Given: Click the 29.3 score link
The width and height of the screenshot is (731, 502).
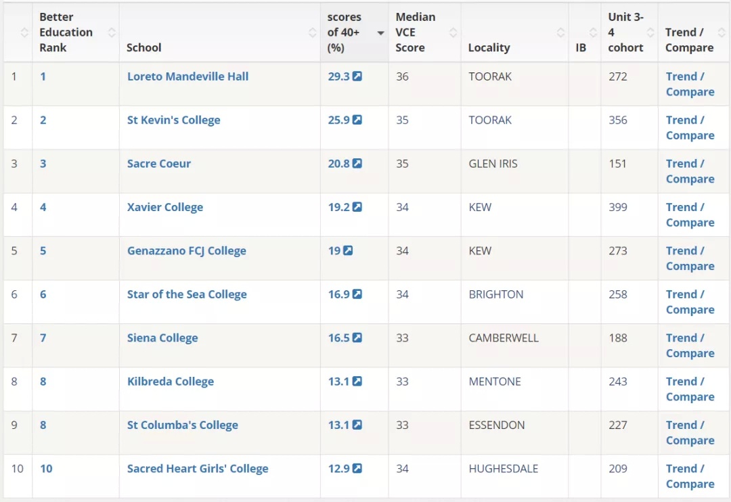Looking at the screenshot, I should [339, 76].
